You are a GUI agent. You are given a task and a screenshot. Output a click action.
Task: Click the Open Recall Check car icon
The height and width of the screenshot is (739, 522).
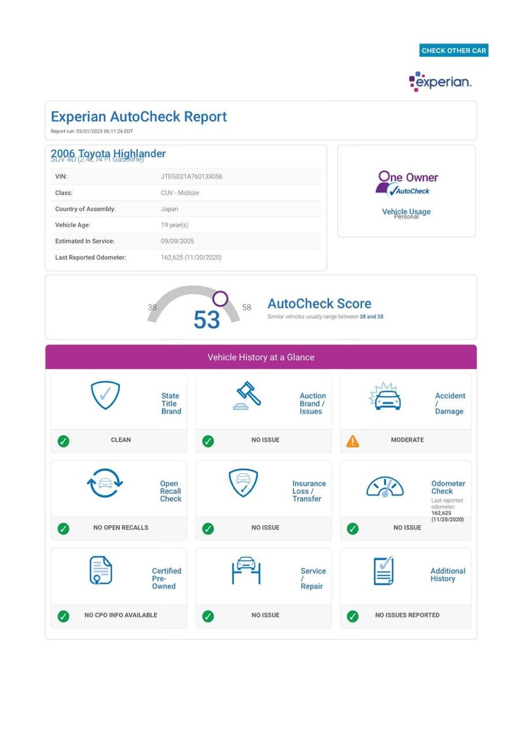click(105, 483)
